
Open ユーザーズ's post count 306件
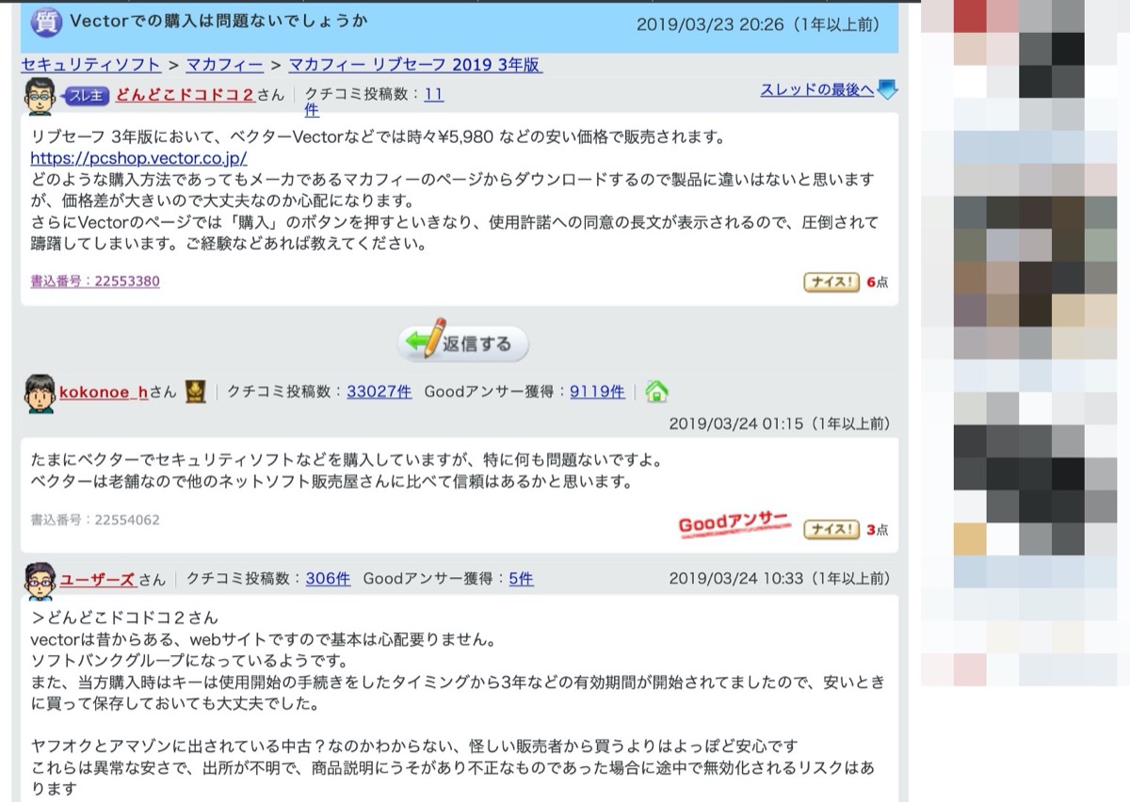(328, 578)
